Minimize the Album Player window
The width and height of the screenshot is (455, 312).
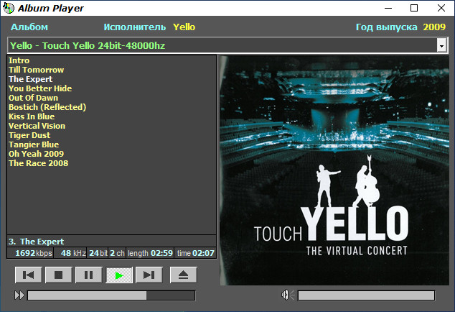388,8
